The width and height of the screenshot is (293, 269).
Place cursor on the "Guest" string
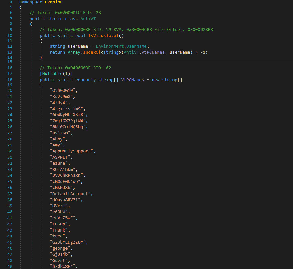59,260
